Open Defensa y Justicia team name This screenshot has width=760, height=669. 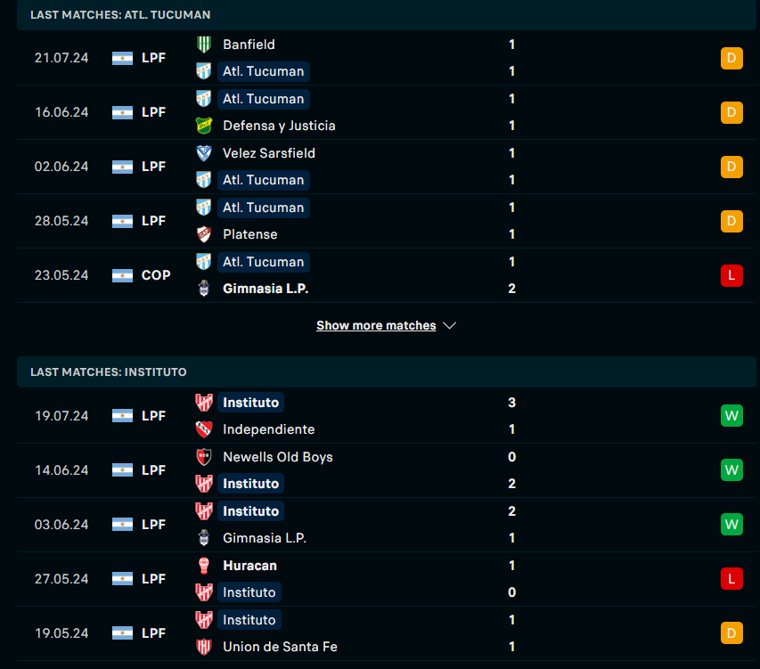[x=279, y=126]
